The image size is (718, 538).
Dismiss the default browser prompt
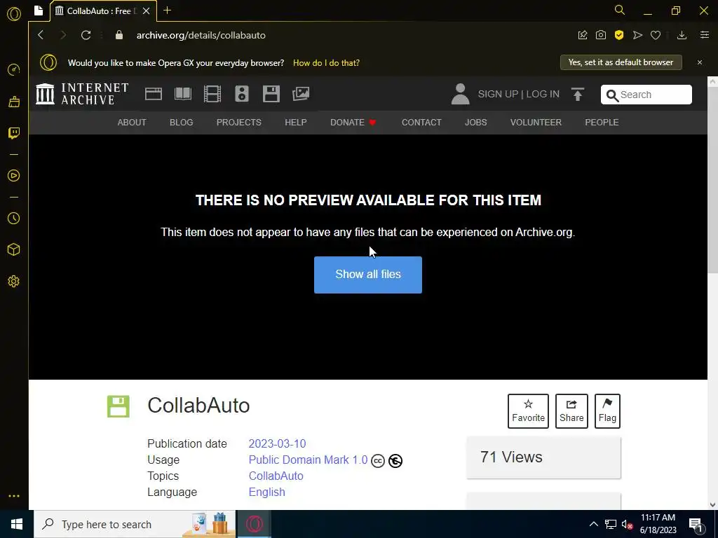(x=700, y=62)
